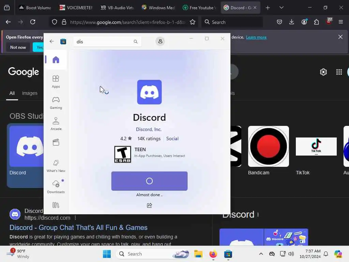Open the Pocket save icon in Firefox toolbar
349x262 pixels.
[x=279, y=22]
